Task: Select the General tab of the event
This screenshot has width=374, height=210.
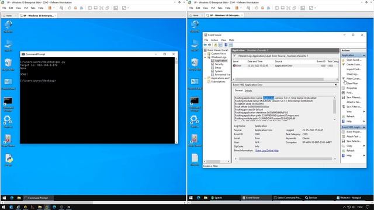Action: (x=238, y=91)
